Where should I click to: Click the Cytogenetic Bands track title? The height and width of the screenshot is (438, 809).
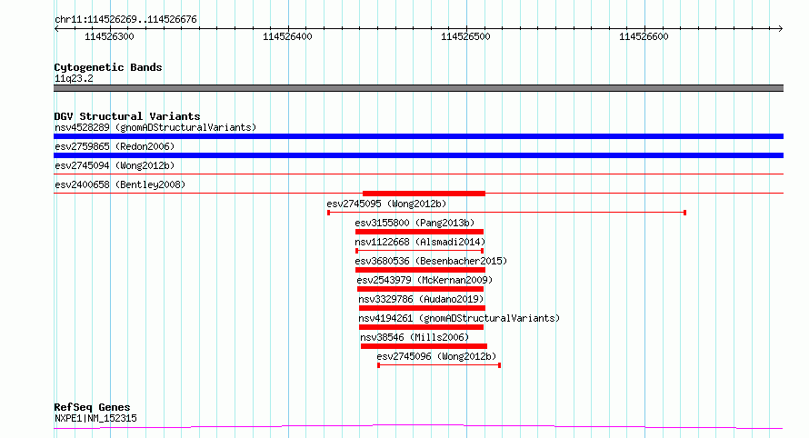click(108, 67)
